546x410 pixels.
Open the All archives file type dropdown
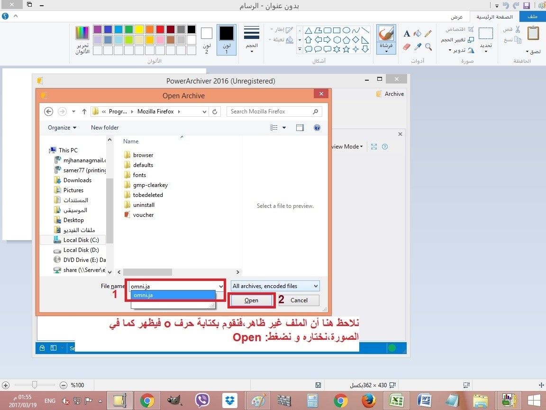275,286
